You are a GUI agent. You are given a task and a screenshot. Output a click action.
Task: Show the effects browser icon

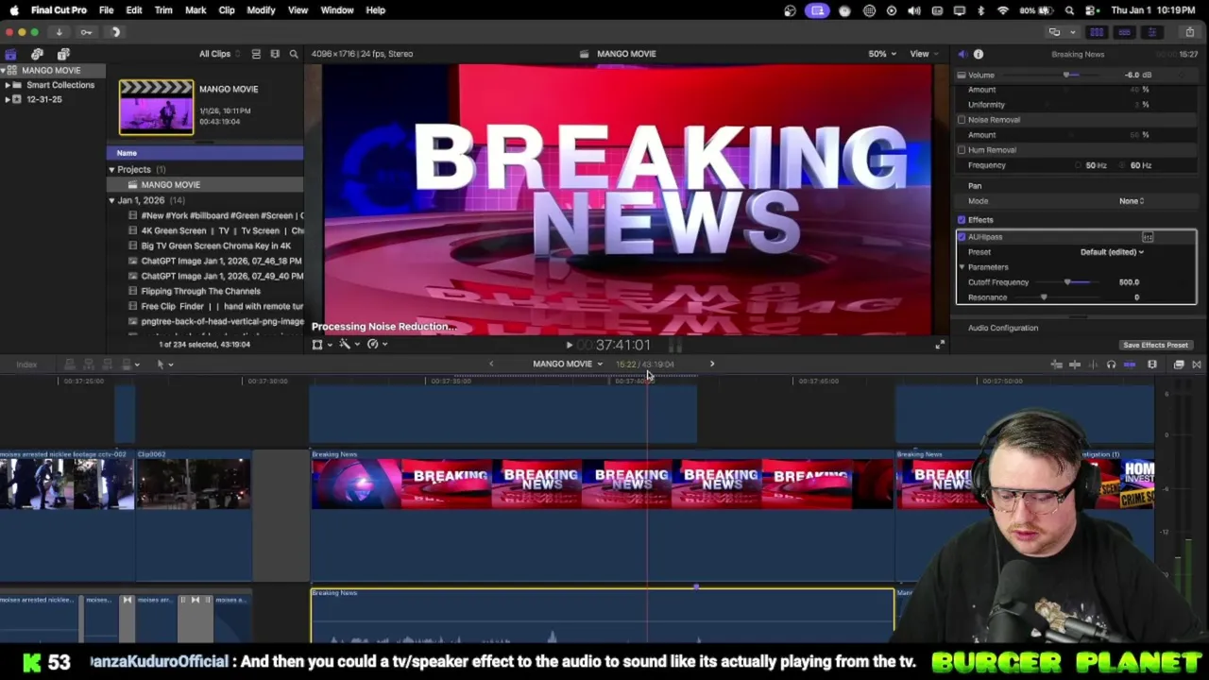pyautogui.click(x=1179, y=365)
